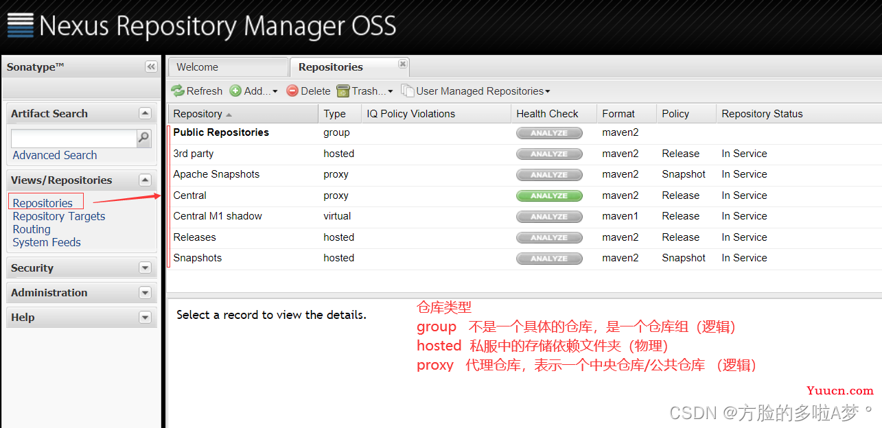Click In Service status for Central

(744, 195)
